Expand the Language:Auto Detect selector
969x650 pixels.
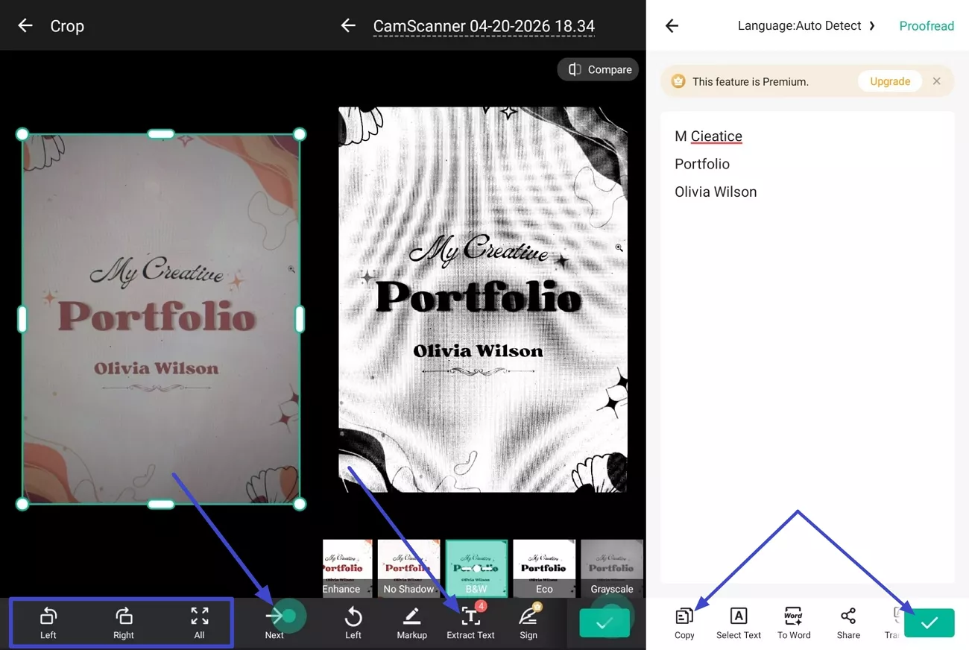[807, 26]
